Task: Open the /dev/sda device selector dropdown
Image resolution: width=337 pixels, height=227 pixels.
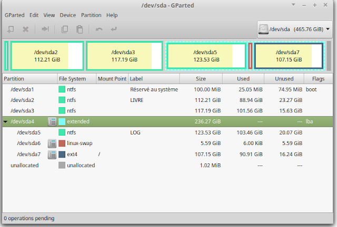Action: 295,29
